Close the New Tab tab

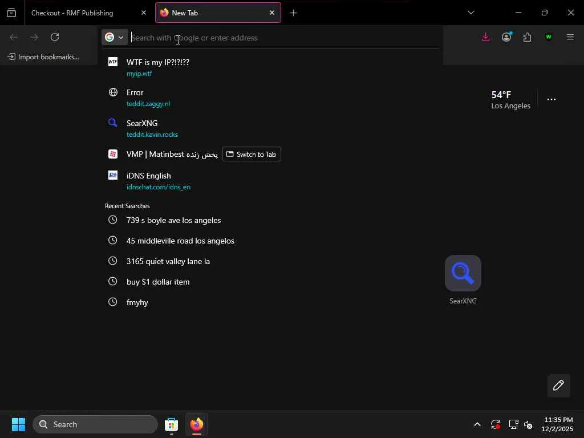point(272,13)
